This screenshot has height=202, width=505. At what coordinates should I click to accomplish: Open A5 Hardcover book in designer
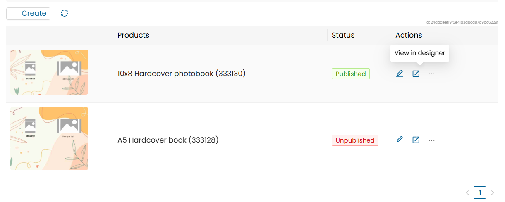[416, 140]
